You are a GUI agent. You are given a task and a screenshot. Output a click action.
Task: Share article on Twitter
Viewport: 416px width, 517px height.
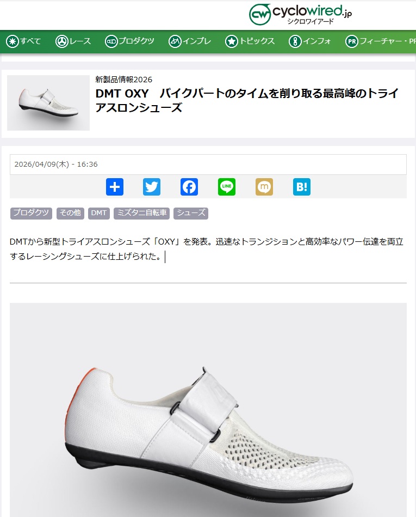pos(152,187)
